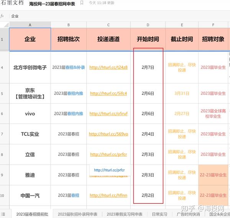
Task: Select the vivo company cell
Action: tap(30, 114)
